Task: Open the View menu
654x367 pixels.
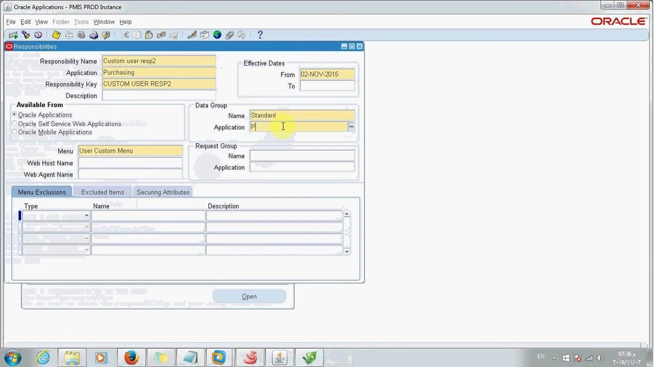Action: pos(41,22)
